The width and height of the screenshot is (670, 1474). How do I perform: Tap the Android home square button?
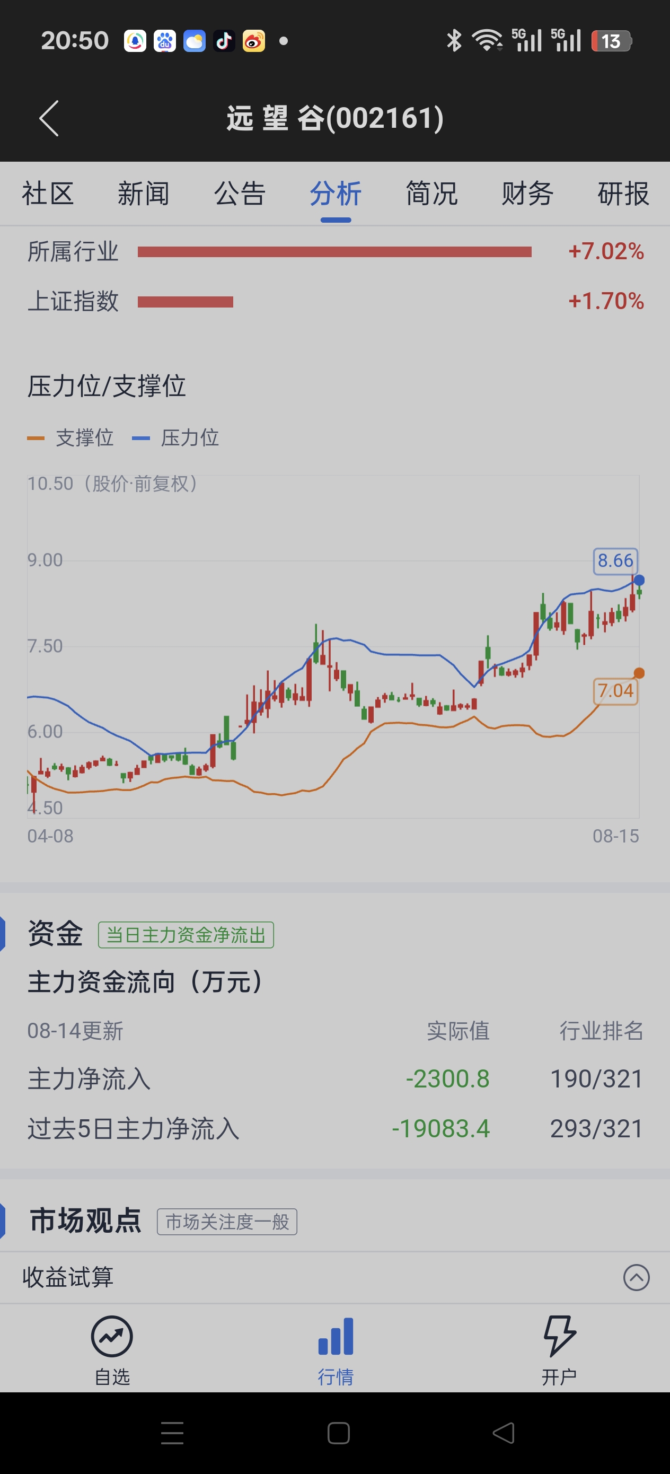[x=338, y=1433]
